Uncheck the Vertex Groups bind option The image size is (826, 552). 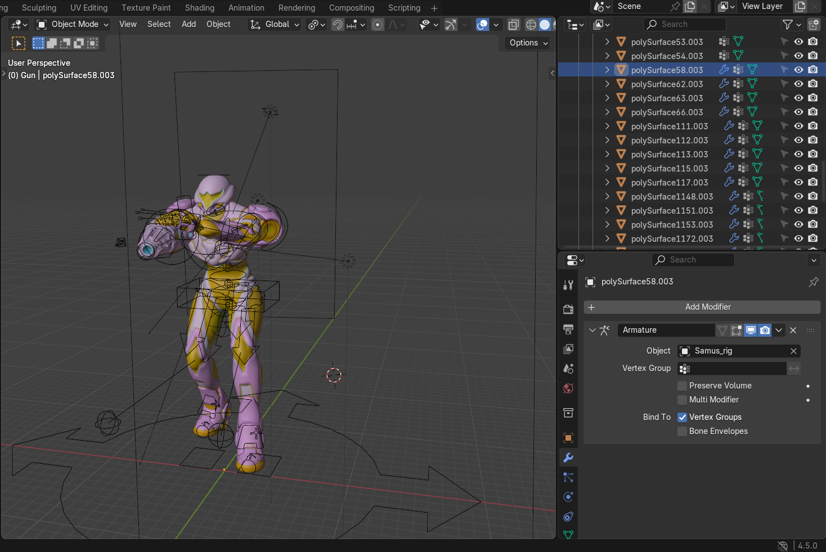(x=682, y=417)
